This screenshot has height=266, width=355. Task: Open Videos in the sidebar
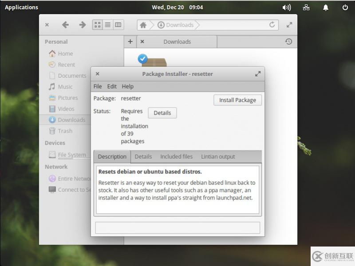pos(62,109)
